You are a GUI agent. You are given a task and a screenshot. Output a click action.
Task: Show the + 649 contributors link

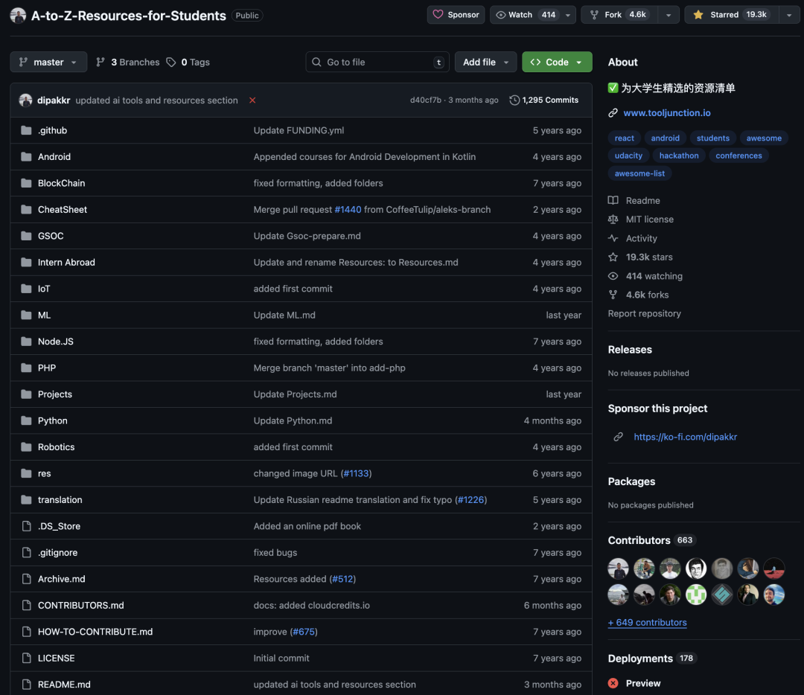[x=647, y=622]
